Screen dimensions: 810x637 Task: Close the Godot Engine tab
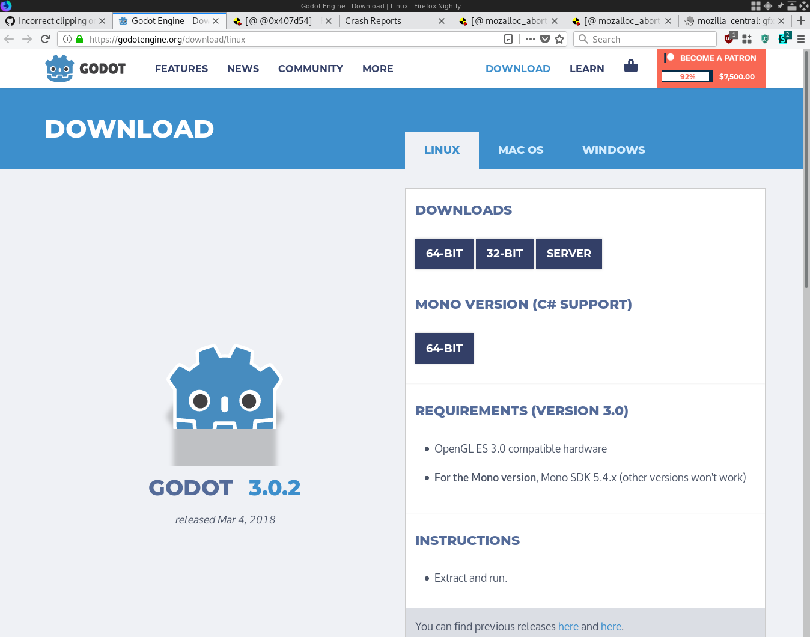pyautogui.click(x=216, y=21)
